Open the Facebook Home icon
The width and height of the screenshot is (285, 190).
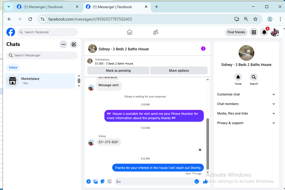[x=129, y=32]
